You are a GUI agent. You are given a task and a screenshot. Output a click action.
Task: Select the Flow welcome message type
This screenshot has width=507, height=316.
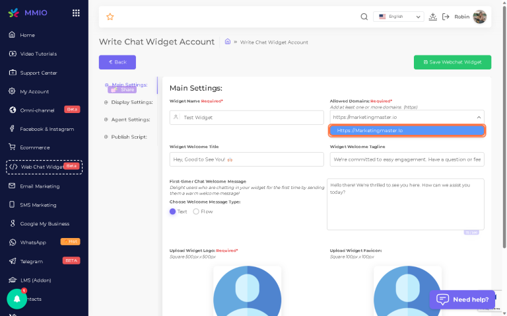(x=196, y=212)
